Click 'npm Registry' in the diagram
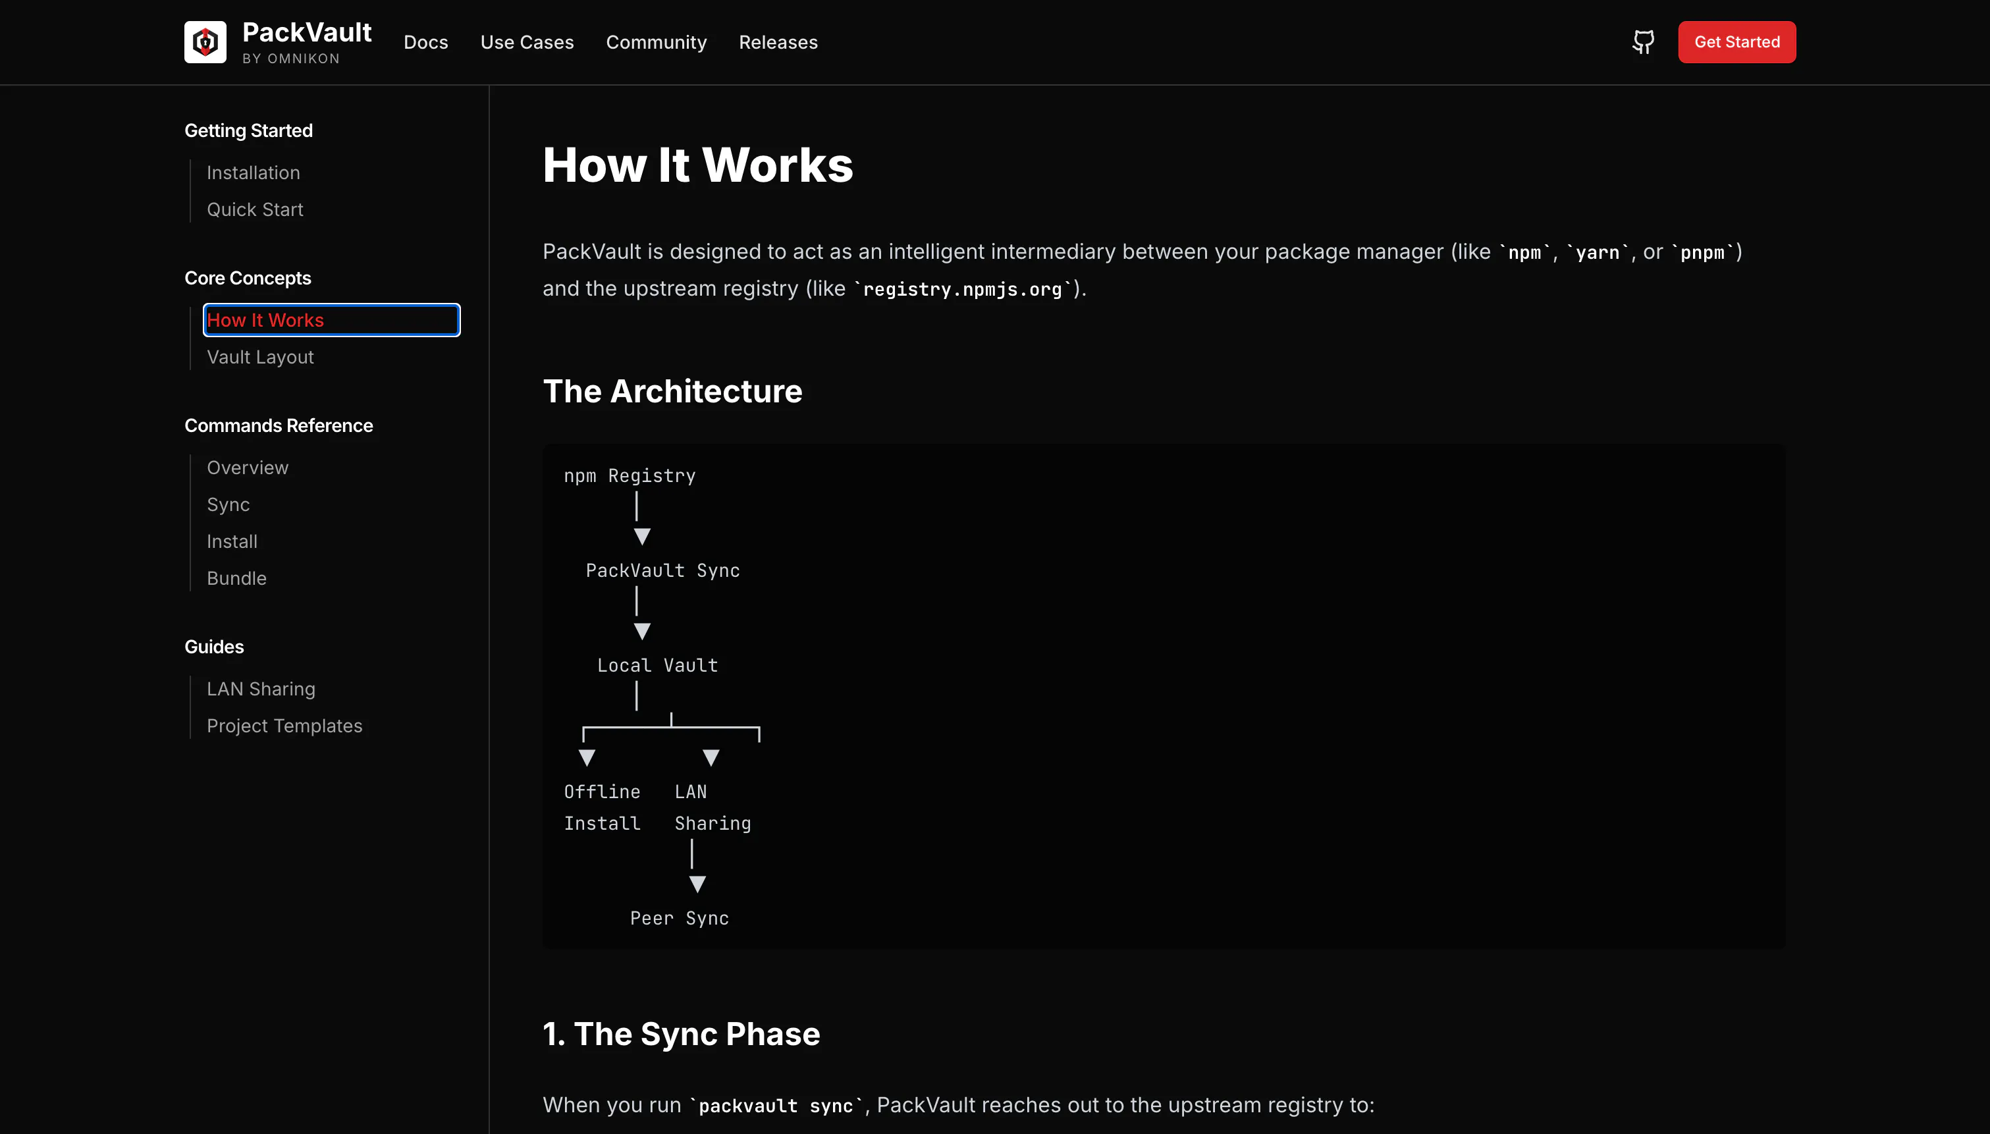This screenshot has height=1134, width=1990. click(630, 476)
